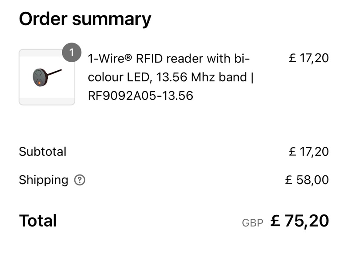This screenshot has height=260, width=348.
Task: Click the GBP currency indicator
Action: [x=253, y=223]
